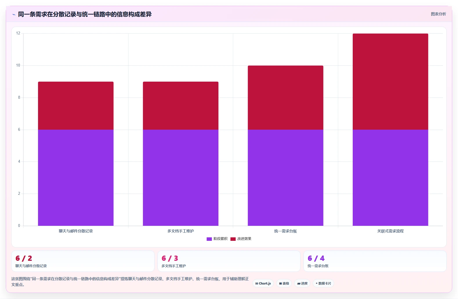This screenshot has width=458, height=299.
Task: Click the red segment of 关联式需求流程 bar
Action: pos(390,82)
